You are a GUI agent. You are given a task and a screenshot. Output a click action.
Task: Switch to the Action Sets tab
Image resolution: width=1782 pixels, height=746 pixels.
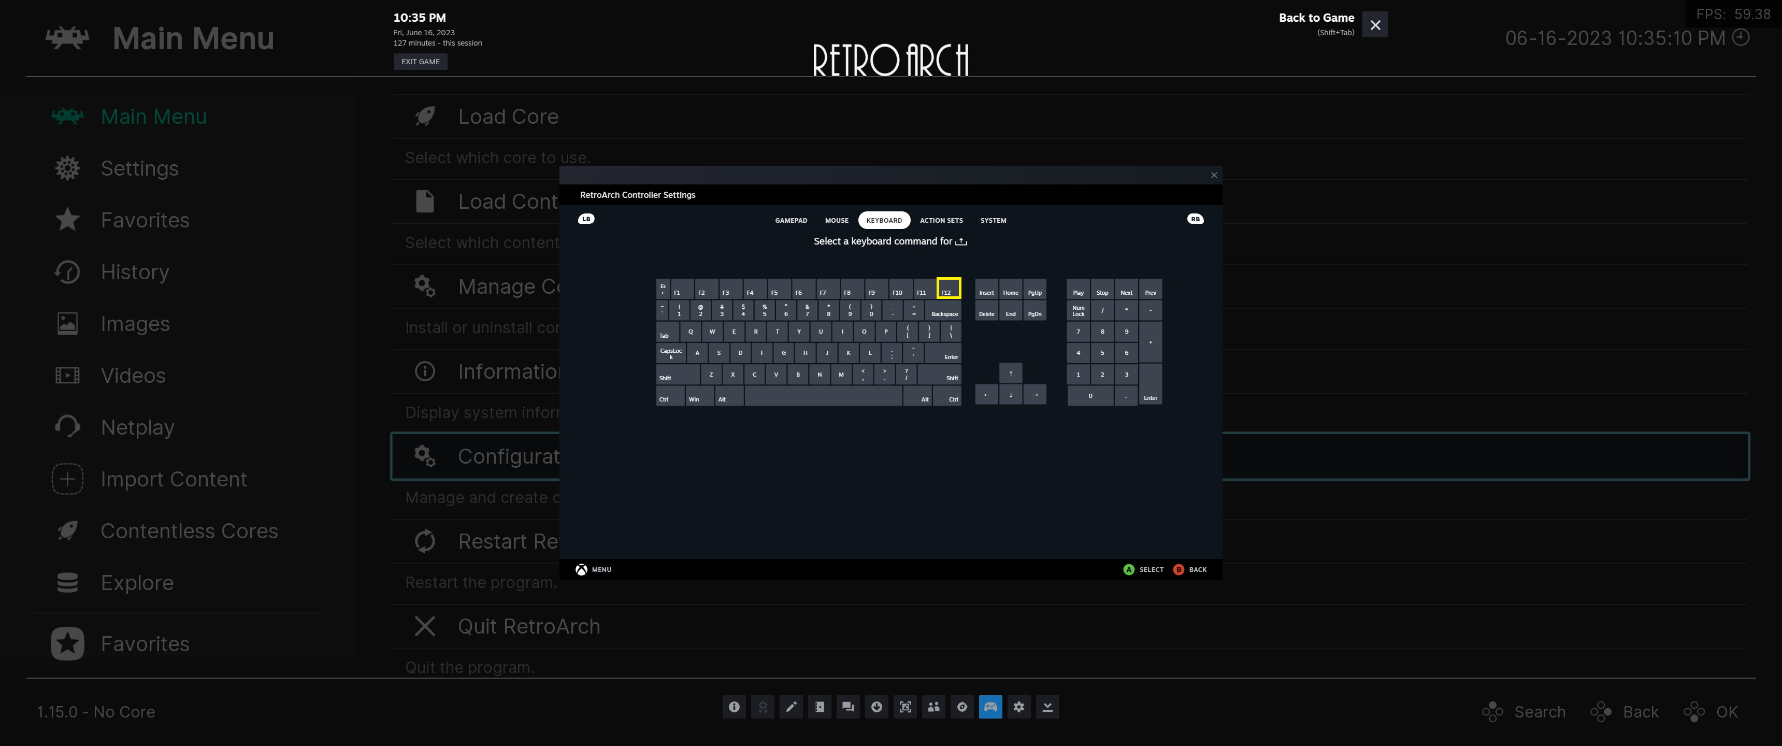(941, 220)
